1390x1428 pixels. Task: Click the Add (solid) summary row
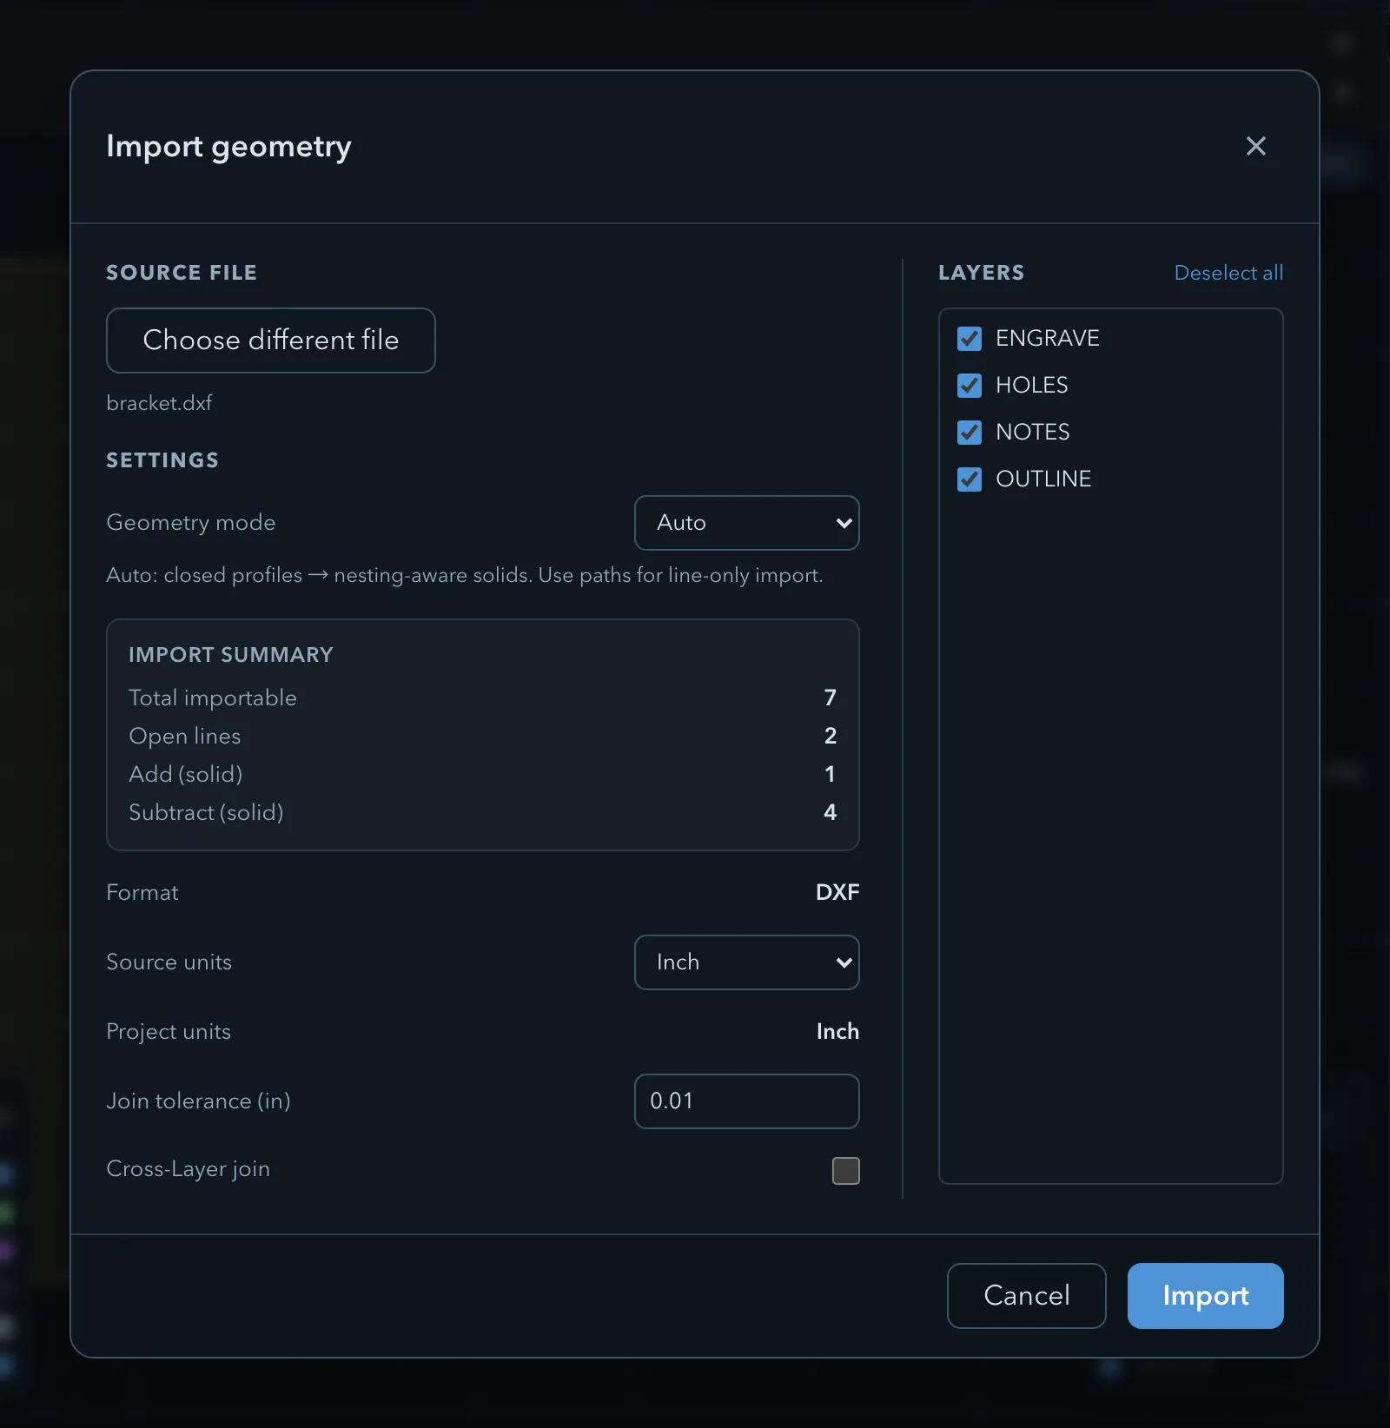point(483,774)
